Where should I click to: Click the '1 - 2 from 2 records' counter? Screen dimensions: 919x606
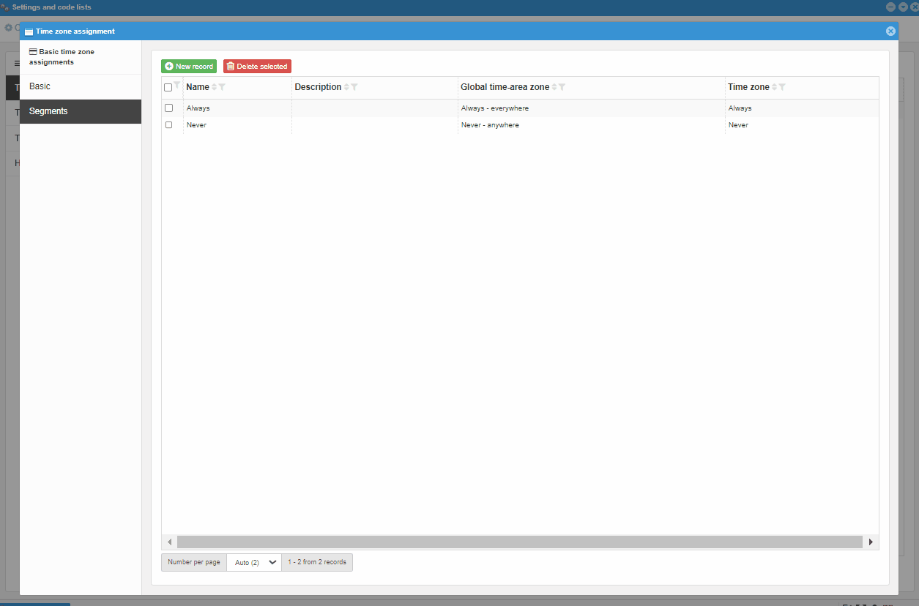pyautogui.click(x=317, y=562)
